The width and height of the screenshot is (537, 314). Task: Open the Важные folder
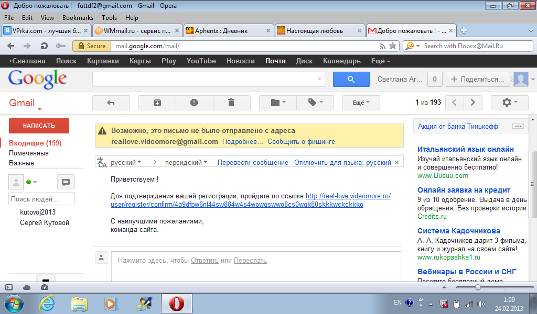click(x=21, y=163)
